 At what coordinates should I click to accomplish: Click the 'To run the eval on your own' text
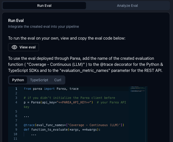coord(67,38)
